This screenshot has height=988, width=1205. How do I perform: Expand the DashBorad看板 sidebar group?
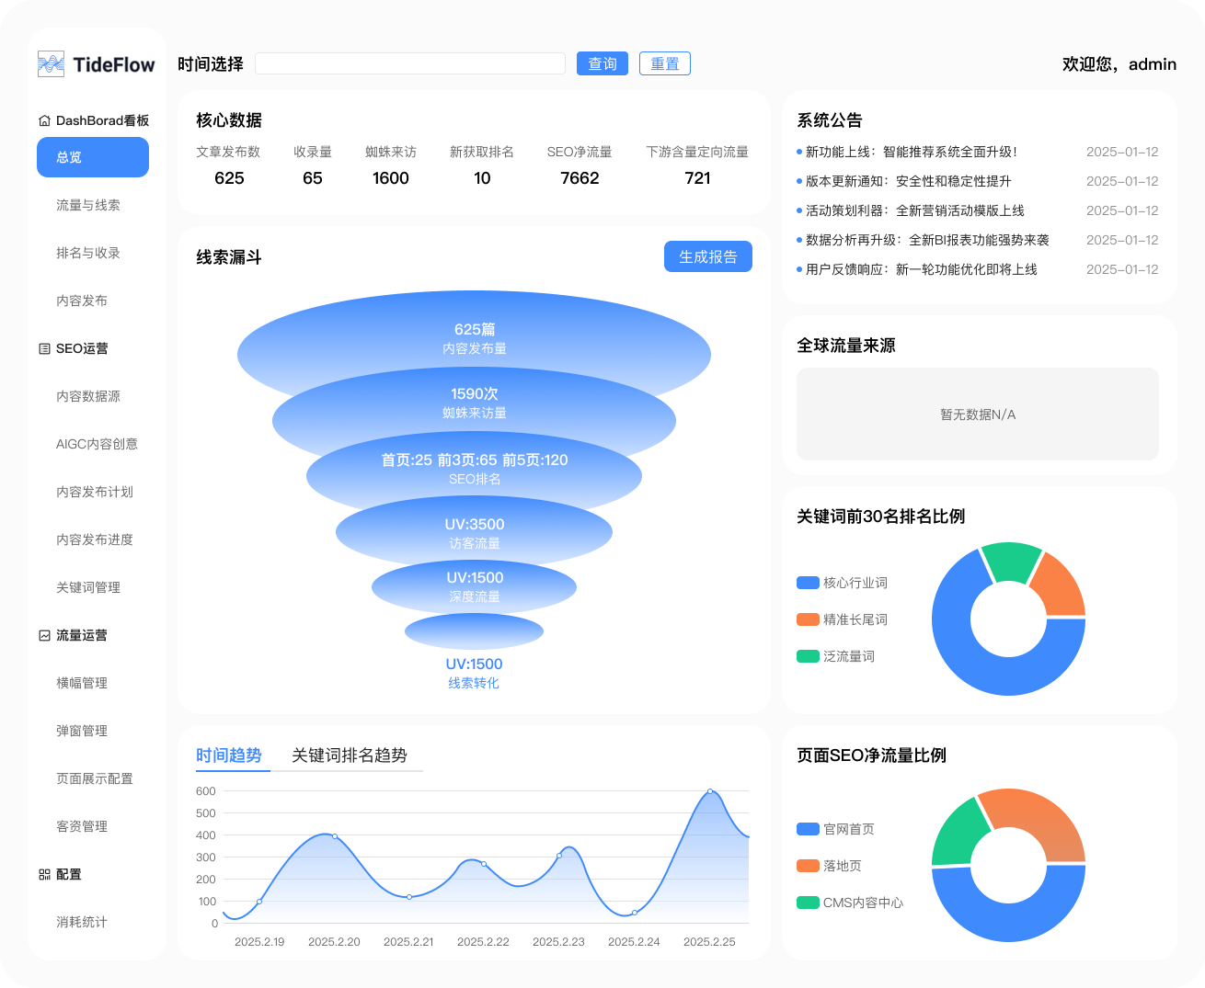point(93,120)
